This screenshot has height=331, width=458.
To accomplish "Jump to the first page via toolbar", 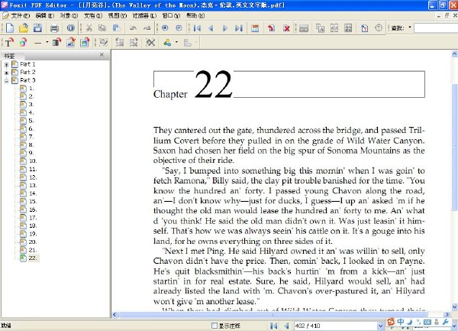I will [x=197, y=28].
